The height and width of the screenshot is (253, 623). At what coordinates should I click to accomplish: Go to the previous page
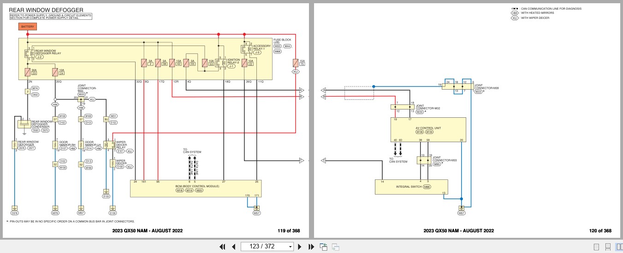pos(233,247)
